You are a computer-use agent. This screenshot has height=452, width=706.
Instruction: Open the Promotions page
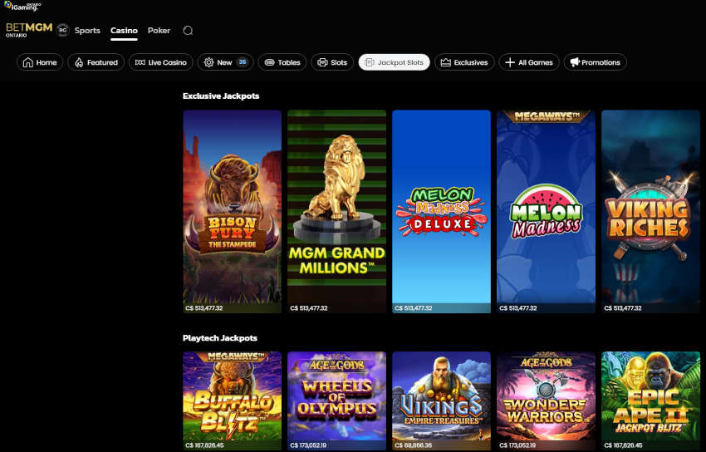[x=596, y=62]
